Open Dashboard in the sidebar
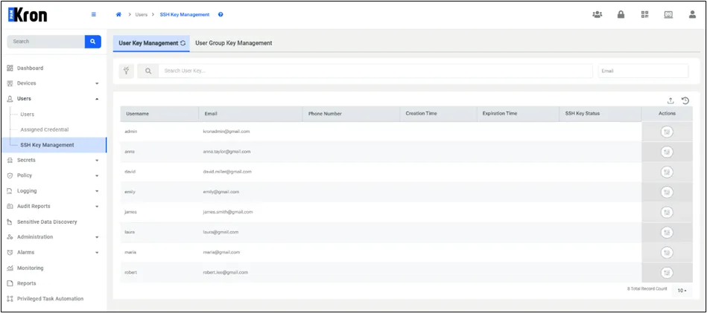 [x=31, y=68]
